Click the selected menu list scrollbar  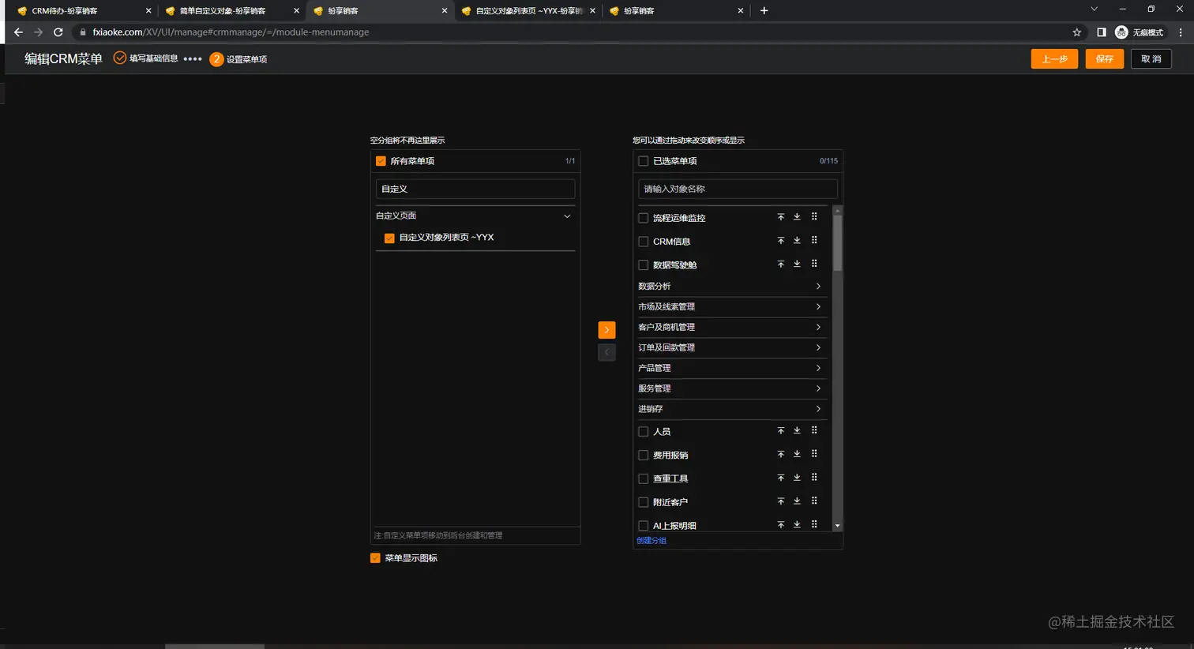tap(838, 244)
